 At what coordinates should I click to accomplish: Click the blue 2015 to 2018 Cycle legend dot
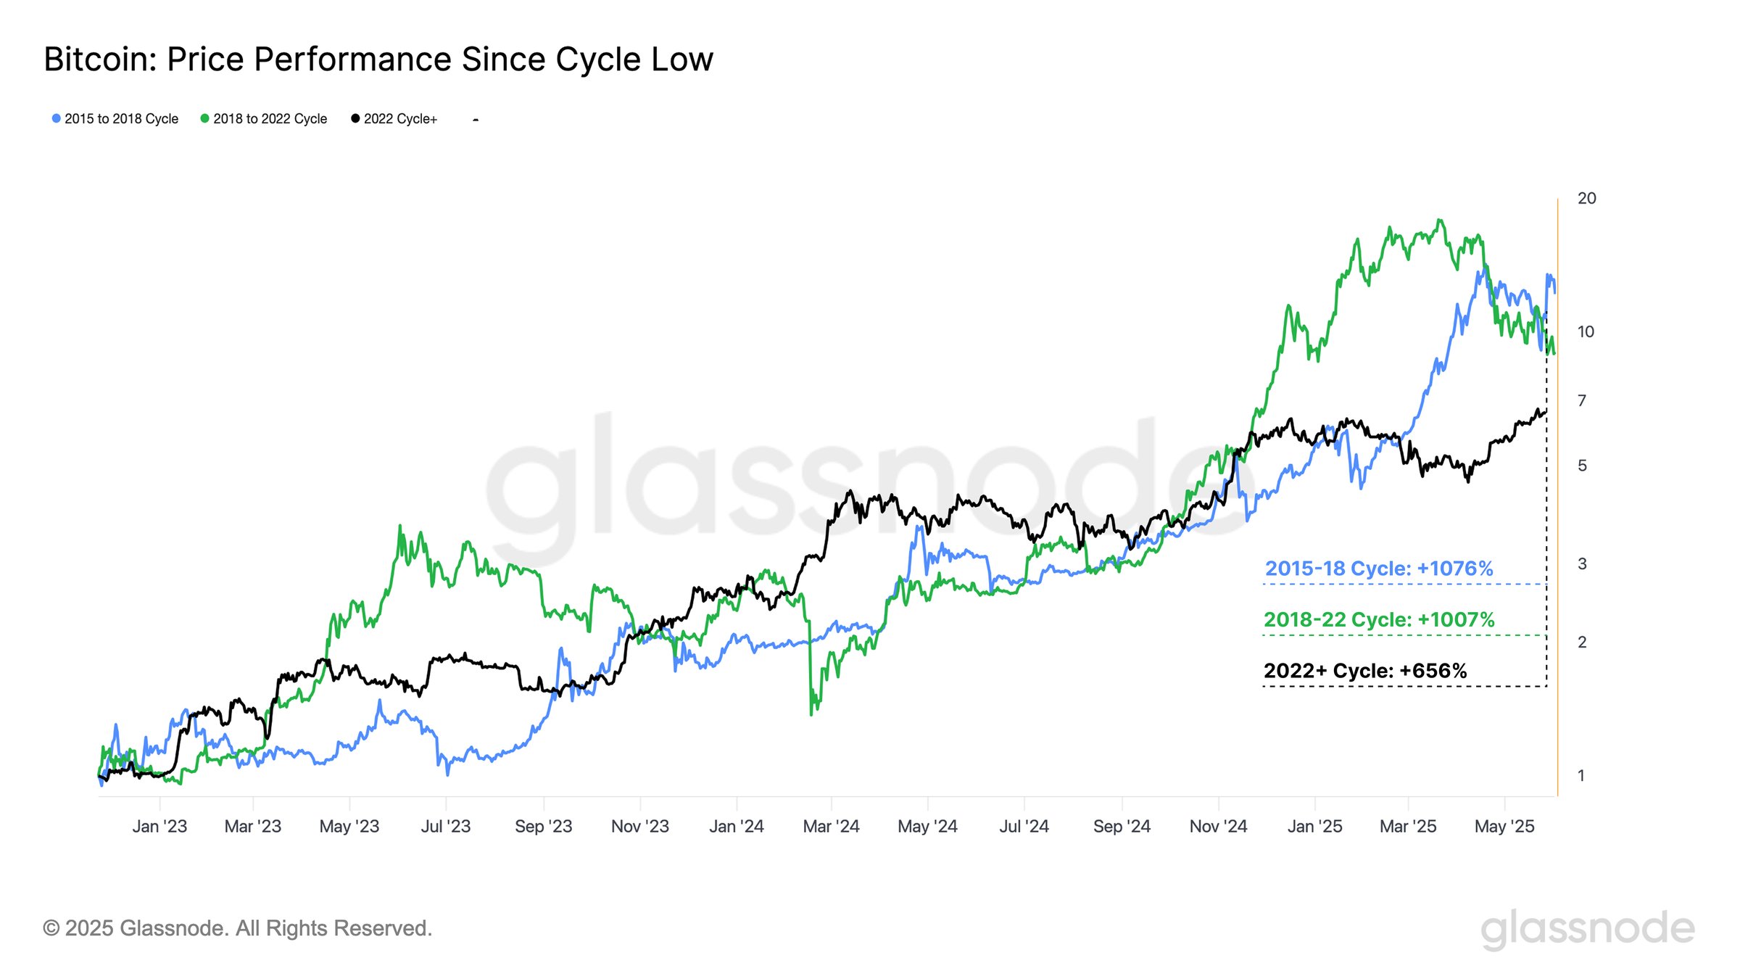[x=56, y=118]
